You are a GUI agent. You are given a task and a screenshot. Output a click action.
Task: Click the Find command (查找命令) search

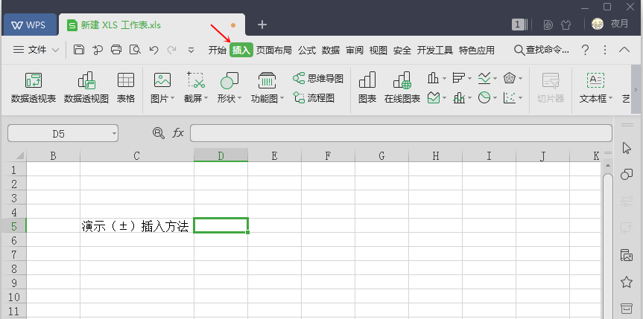[x=542, y=50]
